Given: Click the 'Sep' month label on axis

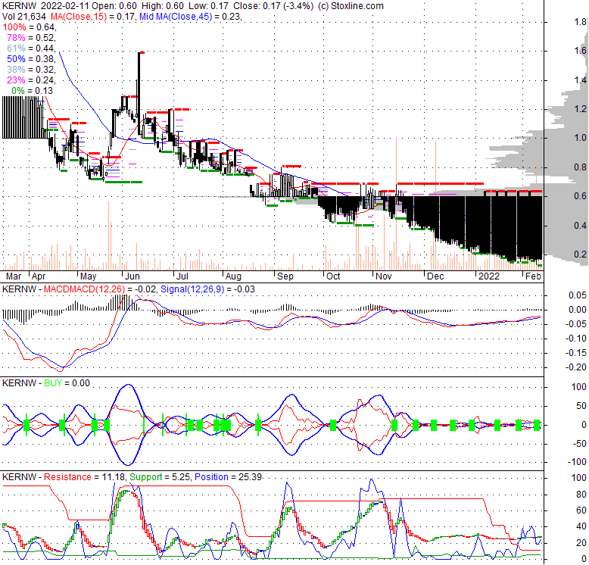Looking at the screenshot, I should click(285, 276).
